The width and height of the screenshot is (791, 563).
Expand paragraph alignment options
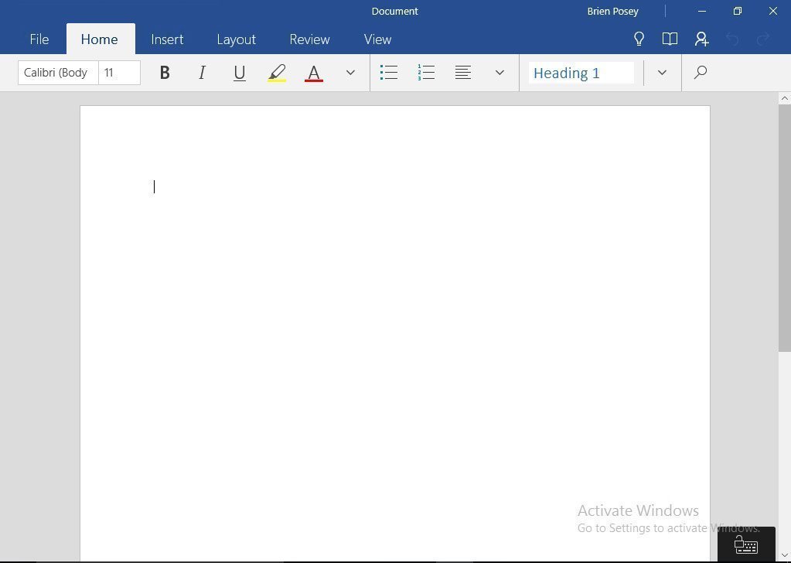(499, 72)
